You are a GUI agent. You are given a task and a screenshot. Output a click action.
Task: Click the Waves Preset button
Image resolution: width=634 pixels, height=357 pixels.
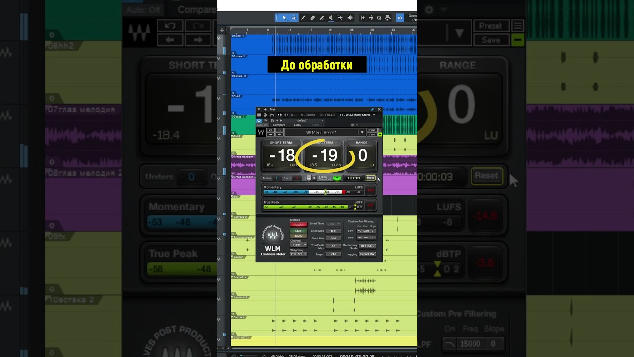[372, 130]
